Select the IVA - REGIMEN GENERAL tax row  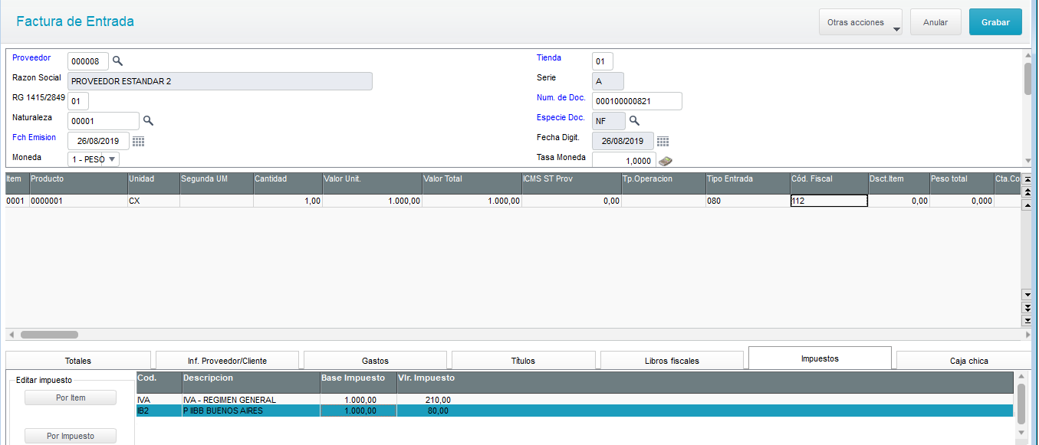[x=575, y=399]
